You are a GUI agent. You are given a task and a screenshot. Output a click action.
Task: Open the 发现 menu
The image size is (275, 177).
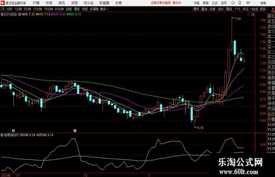click(74, 3)
